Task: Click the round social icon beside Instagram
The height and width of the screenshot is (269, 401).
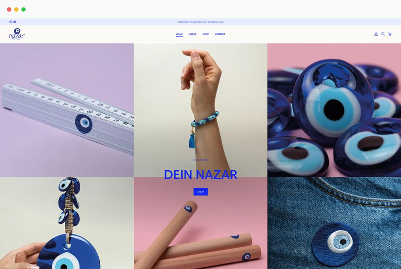Action: (x=15, y=22)
